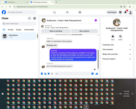Click the message 'Hello I'm interested in this property'
This screenshot has height=109, width=136.
(59, 41)
